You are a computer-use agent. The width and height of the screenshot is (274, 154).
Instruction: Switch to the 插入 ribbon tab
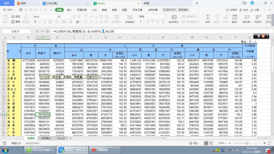(x=69, y=9)
